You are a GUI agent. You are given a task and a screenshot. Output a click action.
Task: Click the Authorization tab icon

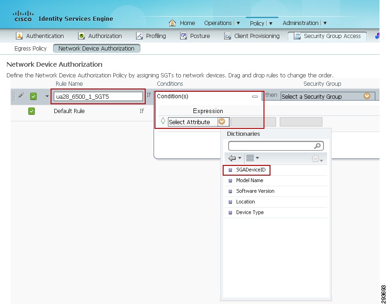(81, 36)
